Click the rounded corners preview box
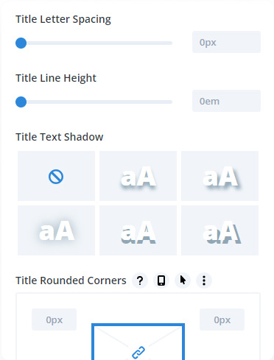This screenshot has height=360, width=274. pyautogui.click(x=138, y=342)
